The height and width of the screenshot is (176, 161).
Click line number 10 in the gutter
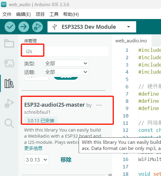pyautogui.click(x=125, y=116)
